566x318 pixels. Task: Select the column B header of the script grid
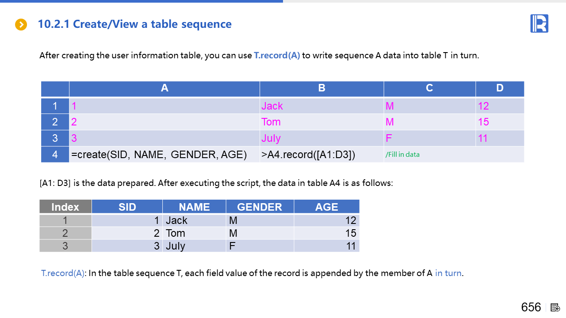click(321, 88)
